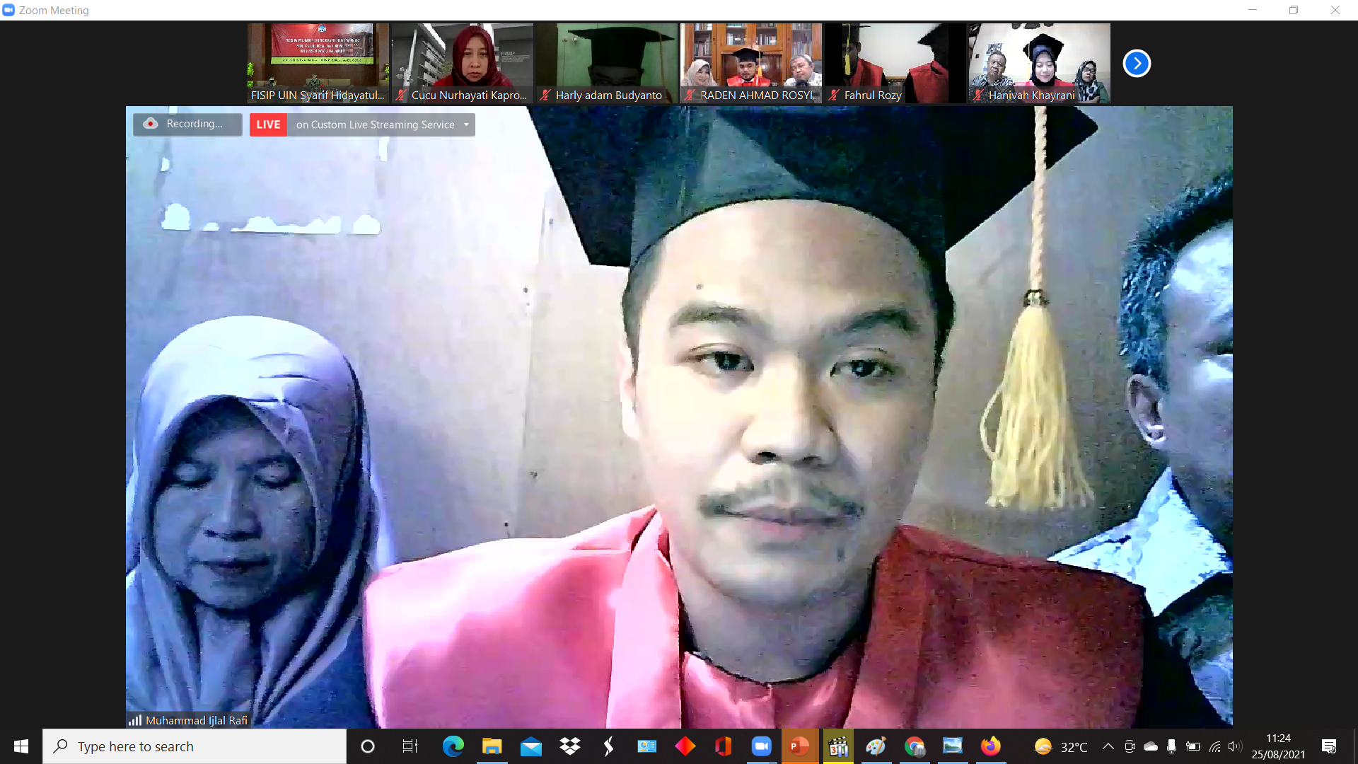Switch to PowerPoint in the taskbar
The image size is (1358, 764).
[x=799, y=746]
